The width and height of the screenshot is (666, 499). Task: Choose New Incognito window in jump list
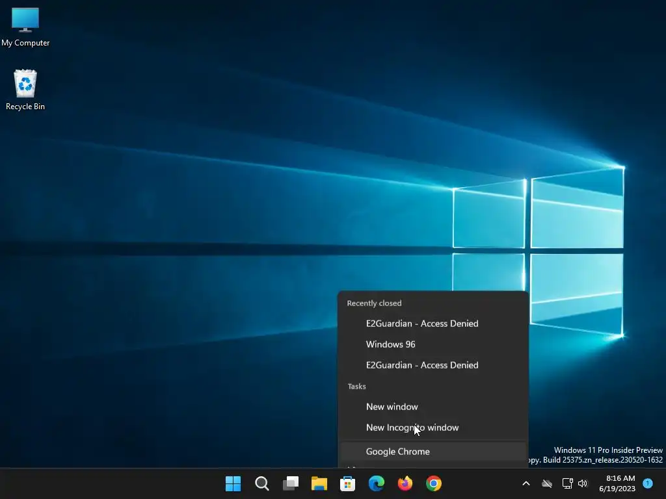(433, 428)
